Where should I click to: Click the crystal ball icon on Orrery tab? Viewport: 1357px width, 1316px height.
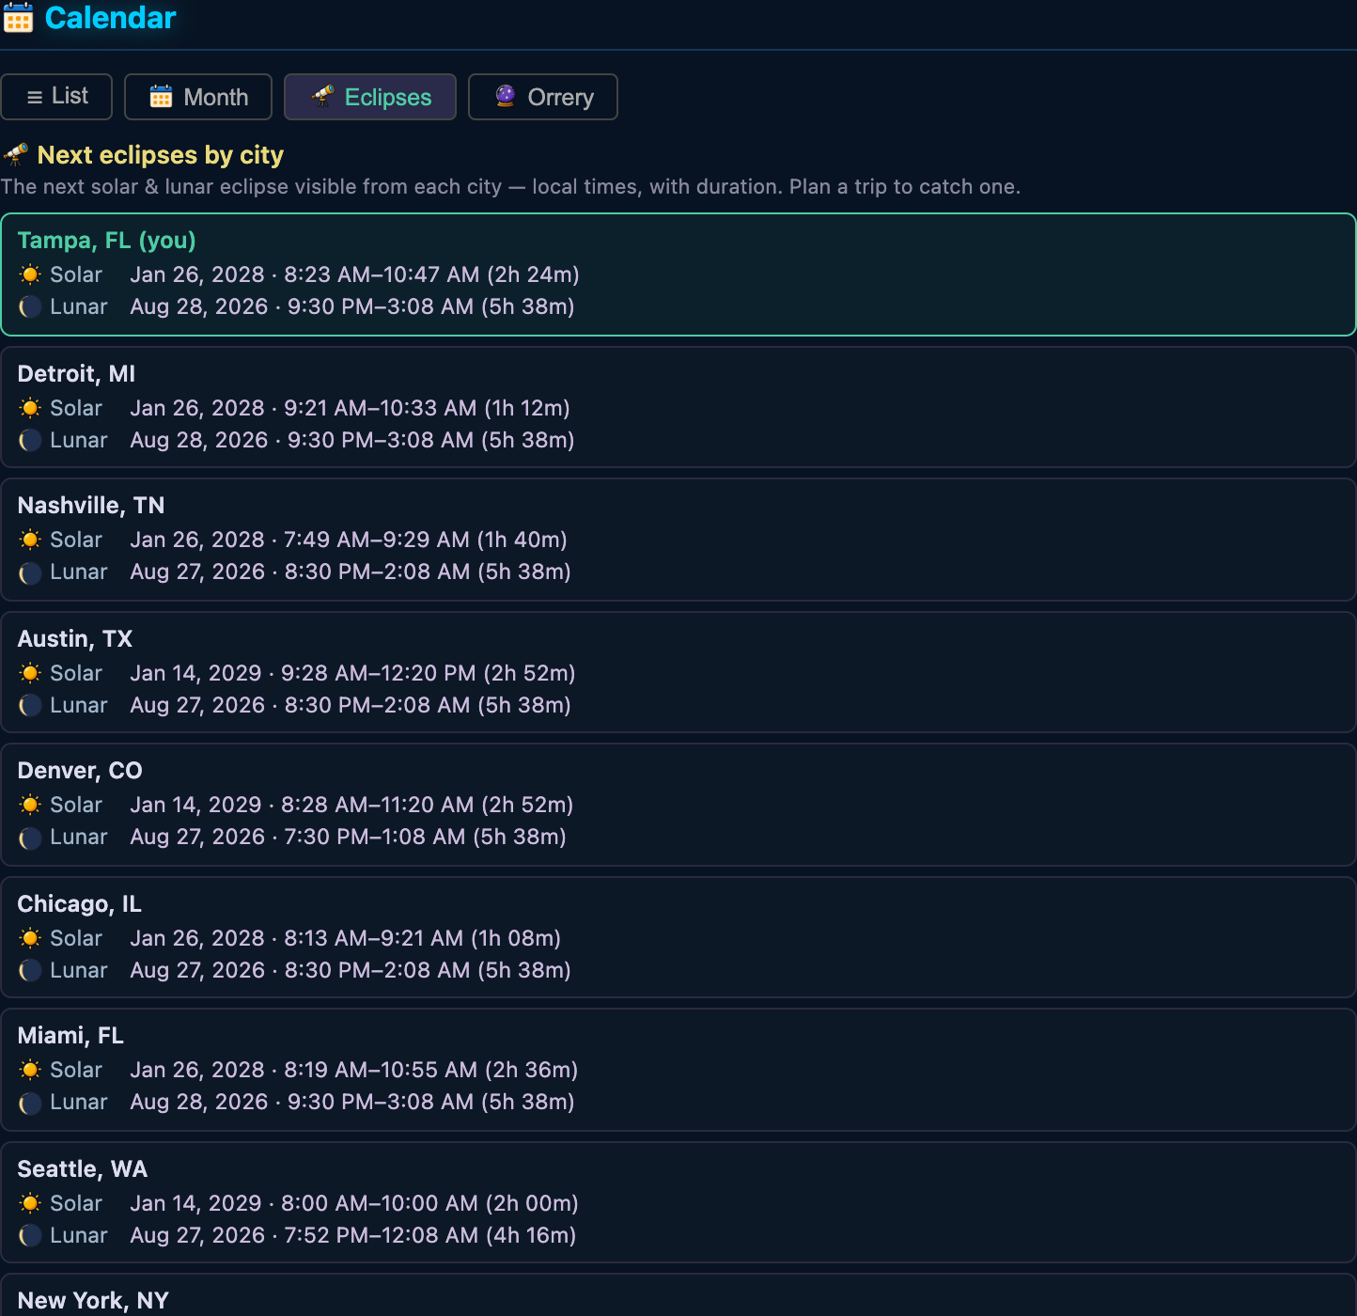pos(506,96)
